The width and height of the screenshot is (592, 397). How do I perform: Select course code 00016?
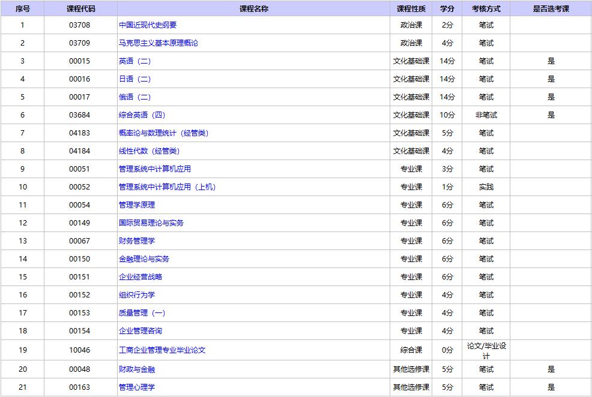click(x=80, y=79)
